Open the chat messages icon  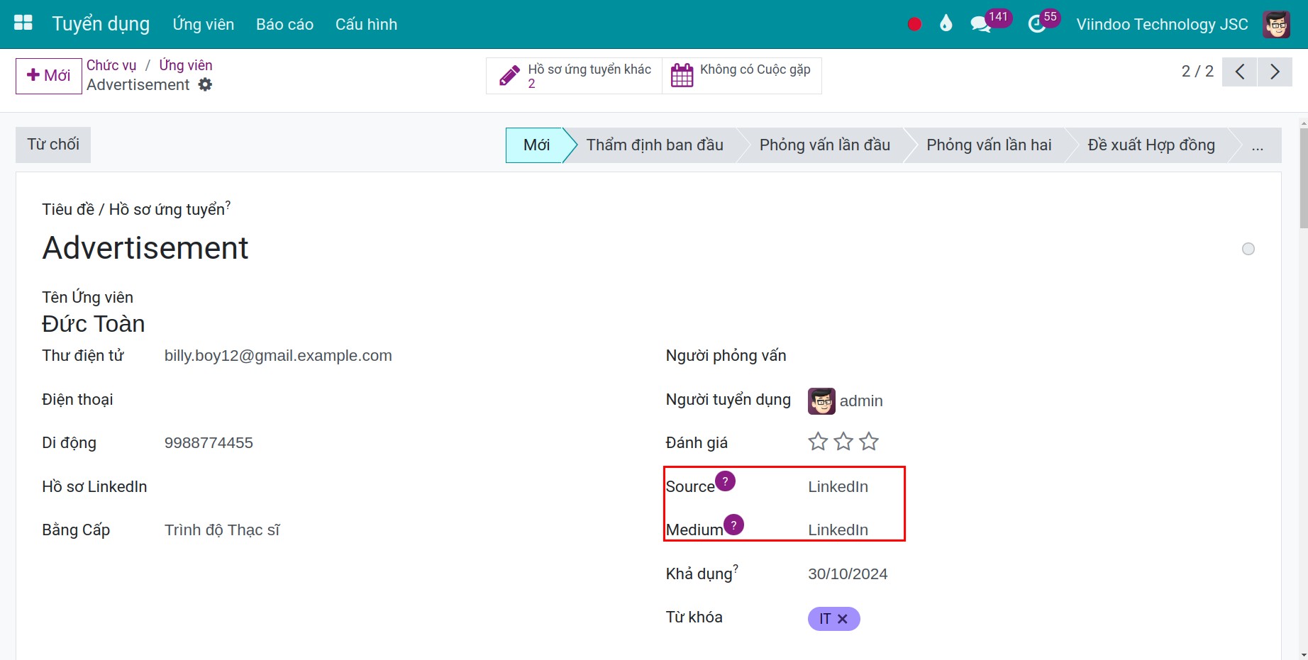tap(981, 25)
